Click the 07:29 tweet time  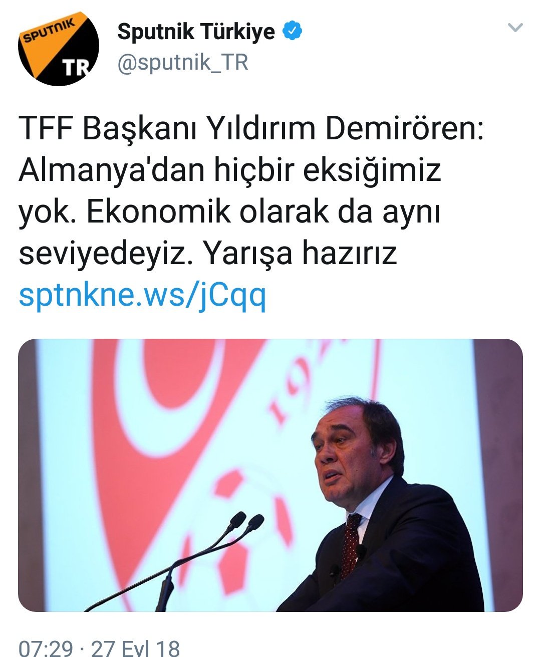(46, 648)
